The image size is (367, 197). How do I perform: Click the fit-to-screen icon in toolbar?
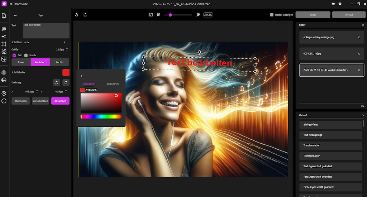[151, 15]
